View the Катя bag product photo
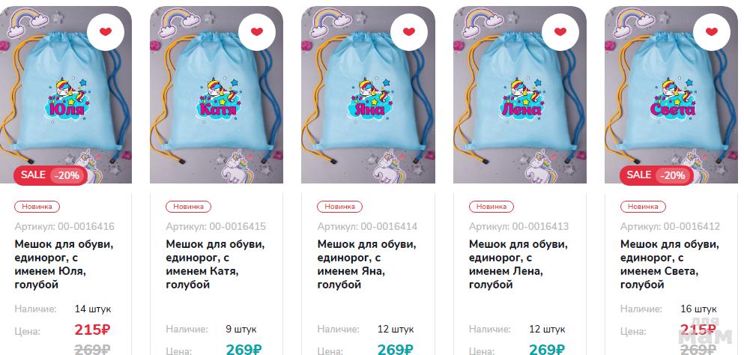Viewport: 744px width, 355px height. tap(217, 94)
